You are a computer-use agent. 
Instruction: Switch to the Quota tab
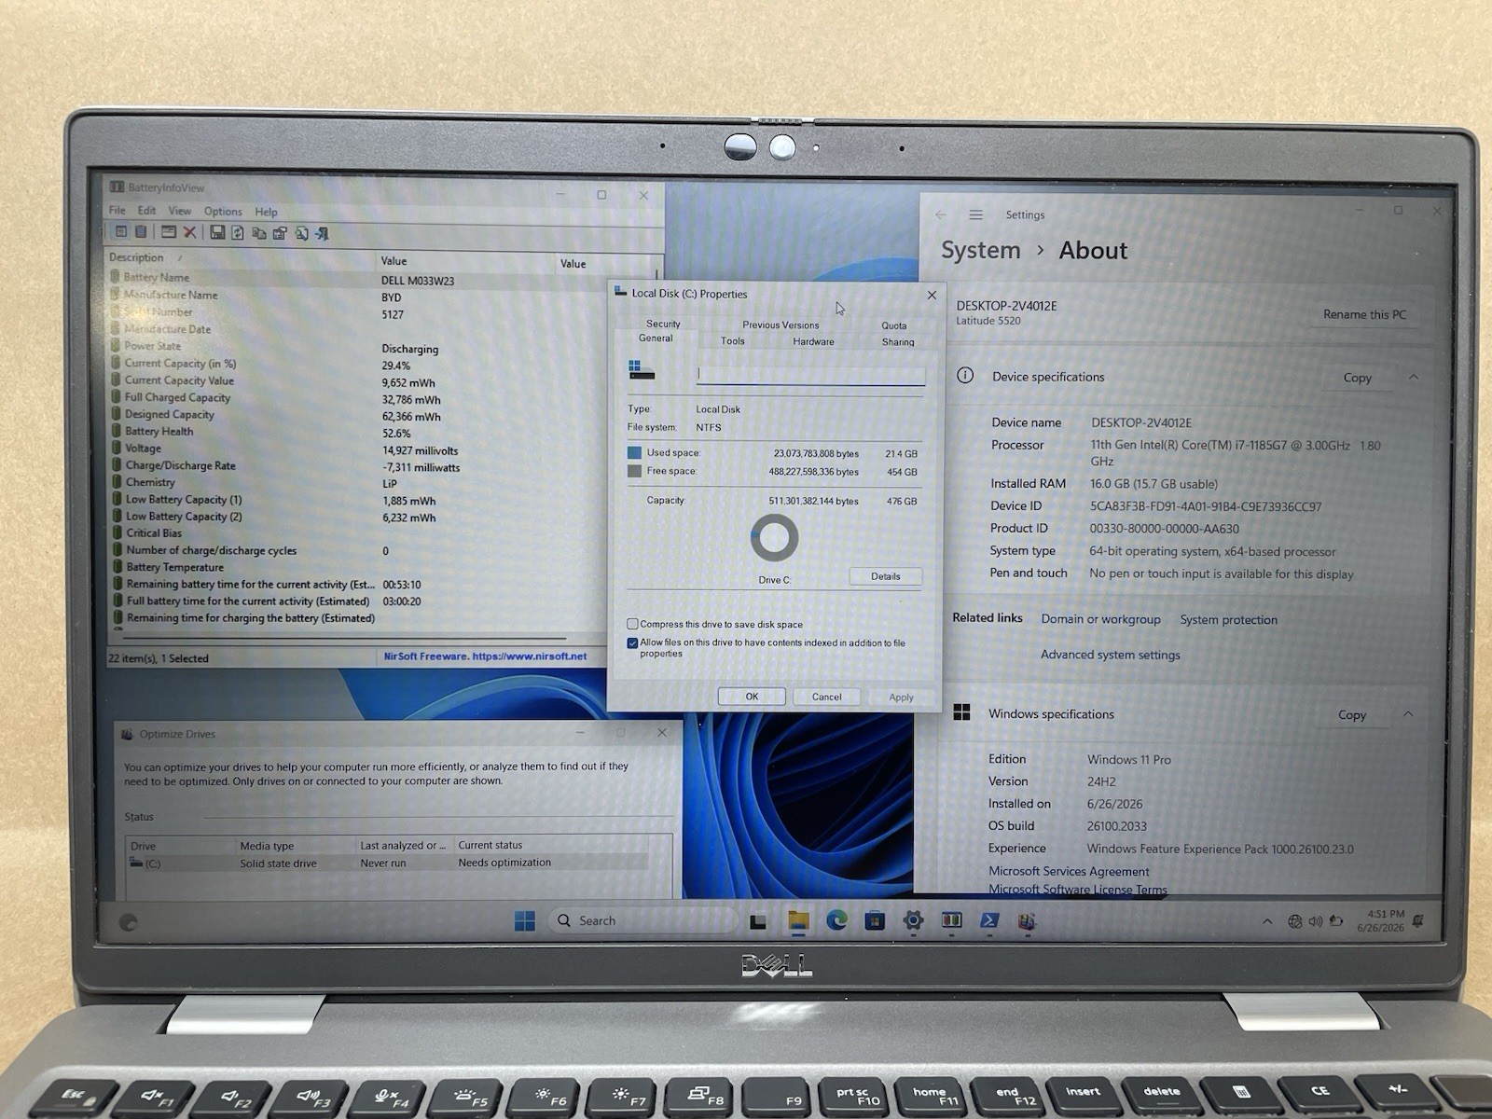[x=894, y=325]
